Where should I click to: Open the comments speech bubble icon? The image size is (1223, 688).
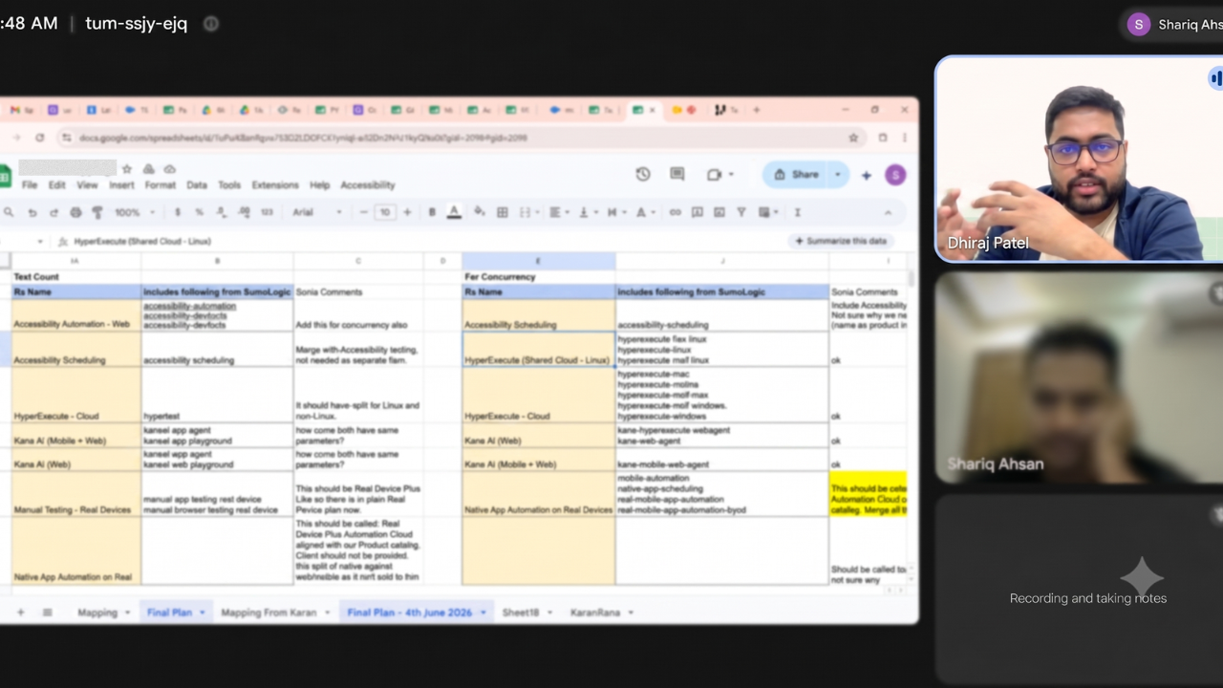(x=677, y=175)
